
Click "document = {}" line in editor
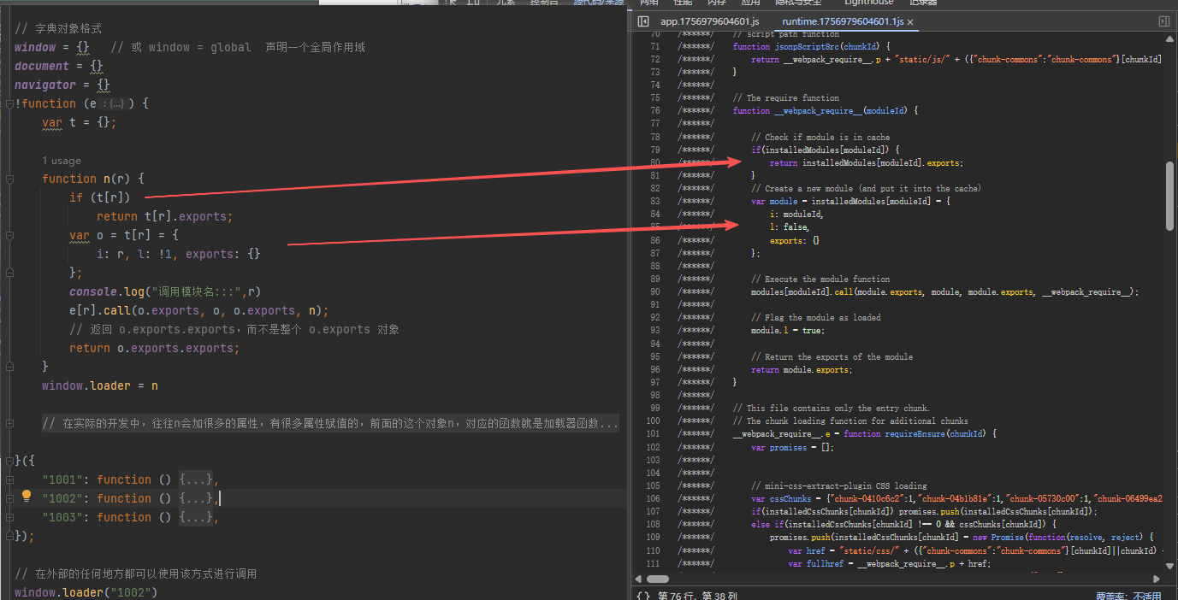pyautogui.click(x=59, y=66)
